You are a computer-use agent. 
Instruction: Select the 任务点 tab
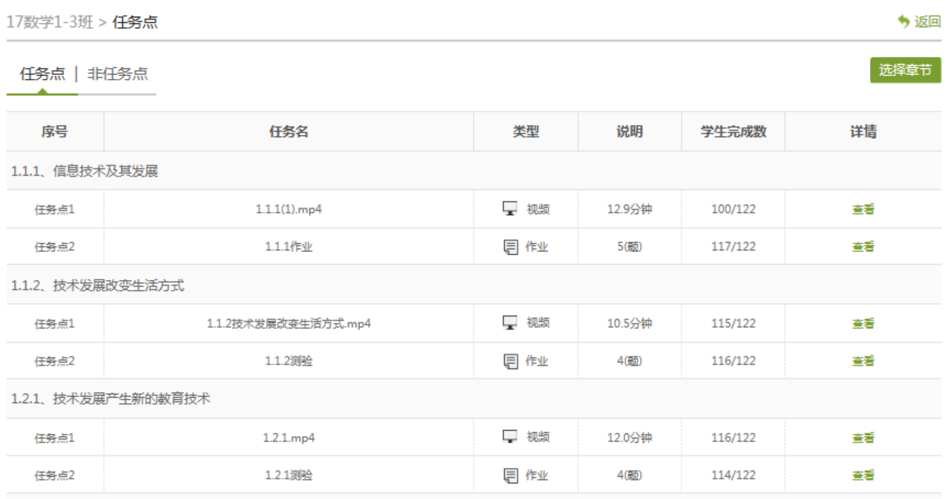(x=42, y=74)
